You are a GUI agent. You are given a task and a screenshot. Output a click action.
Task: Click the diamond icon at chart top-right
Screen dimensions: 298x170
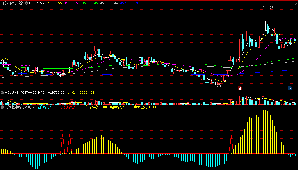(295, 3)
